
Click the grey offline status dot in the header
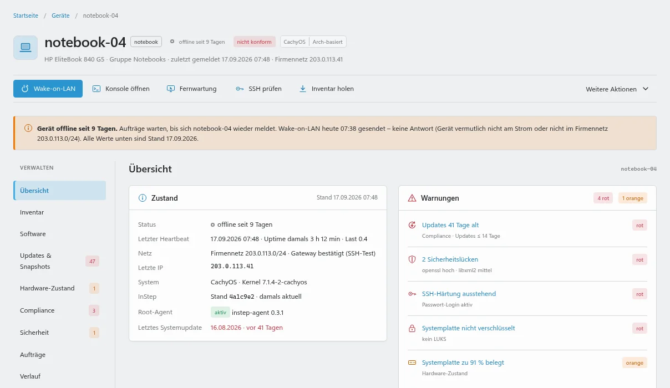click(172, 42)
